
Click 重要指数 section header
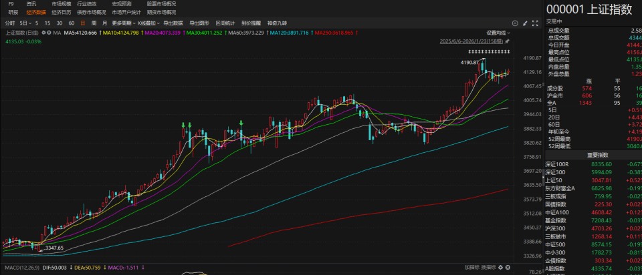[597, 156]
